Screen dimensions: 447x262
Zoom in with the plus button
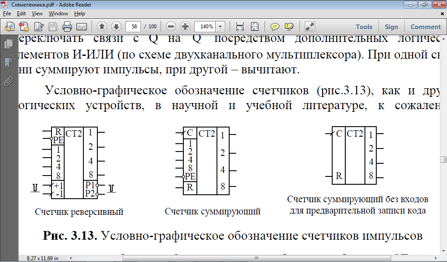[x=185, y=27]
